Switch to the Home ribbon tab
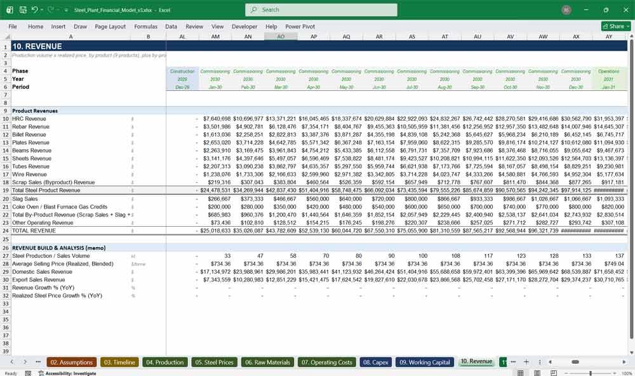Screen dimensions: 635x376 [36, 26]
